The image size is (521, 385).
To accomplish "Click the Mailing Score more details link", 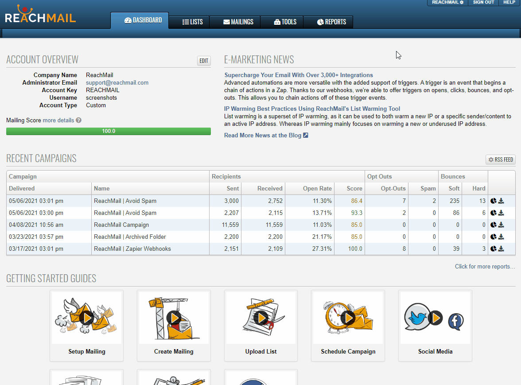I will click(x=58, y=120).
